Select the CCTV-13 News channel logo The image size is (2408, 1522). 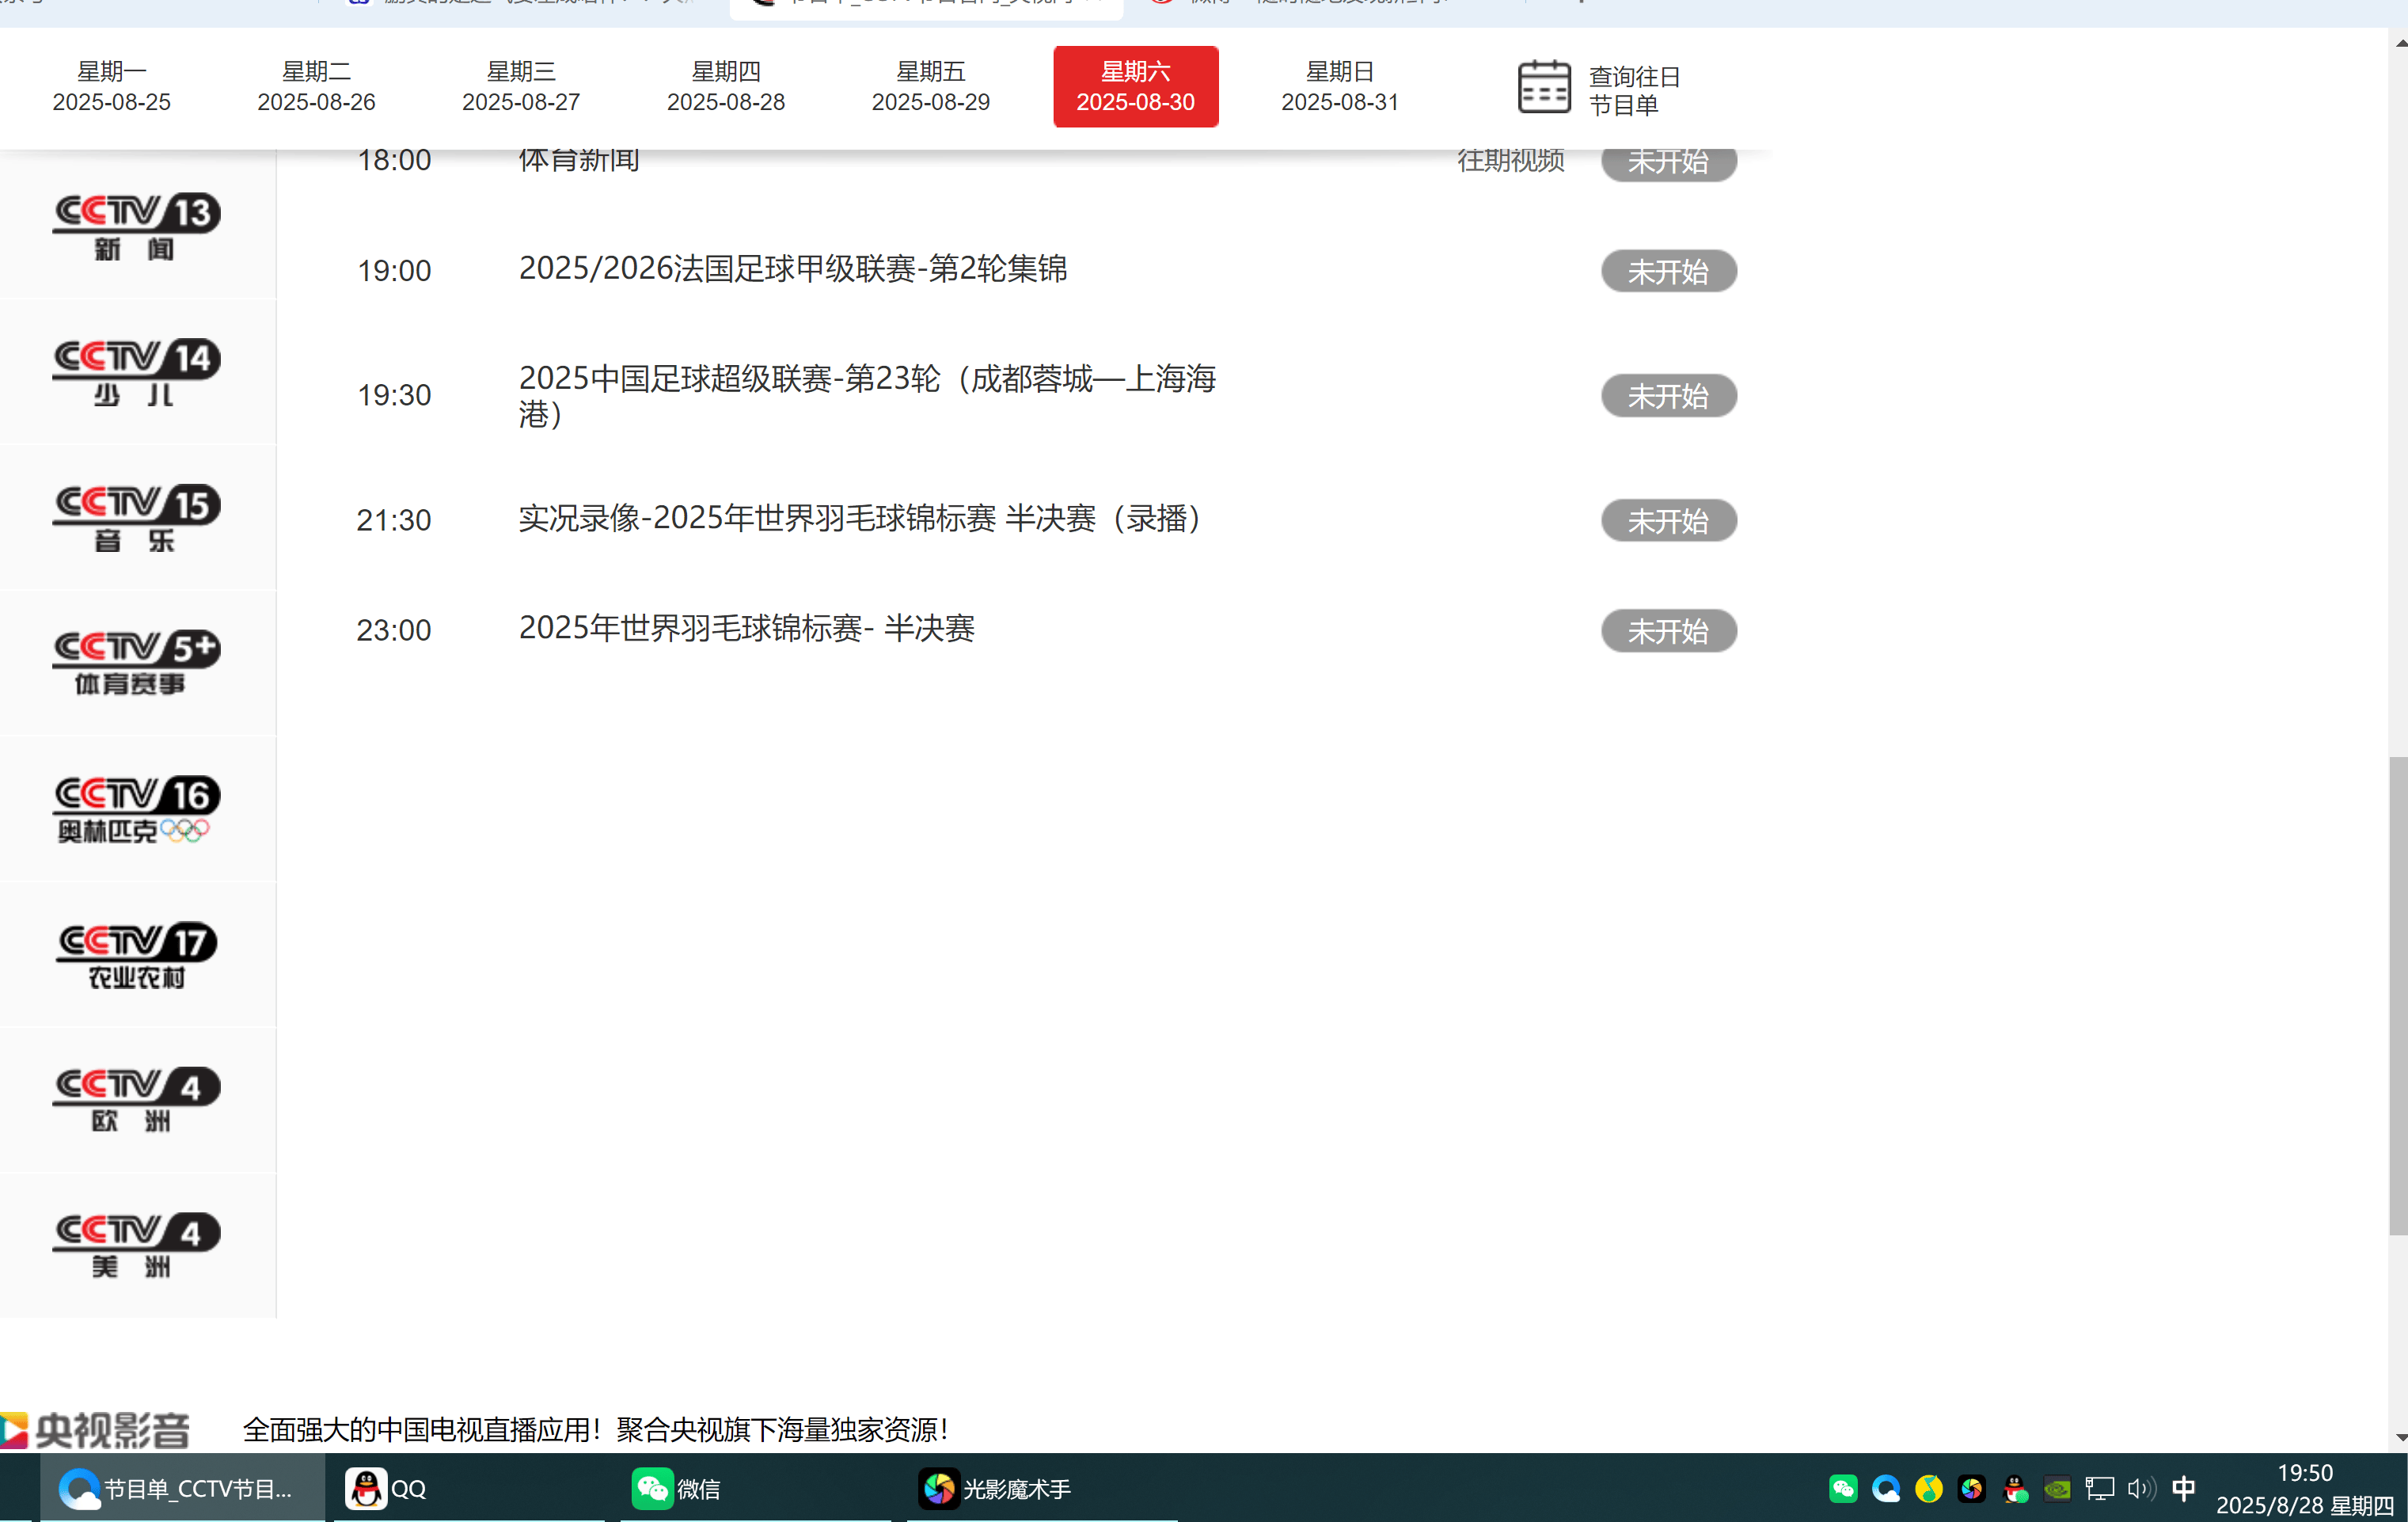click(136, 226)
